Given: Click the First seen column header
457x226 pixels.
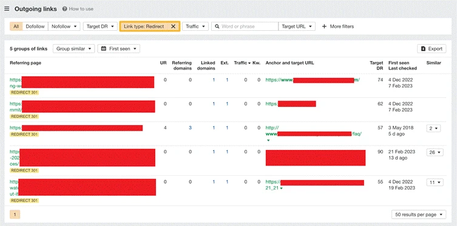Looking at the screenshot, I should point(399,63).
